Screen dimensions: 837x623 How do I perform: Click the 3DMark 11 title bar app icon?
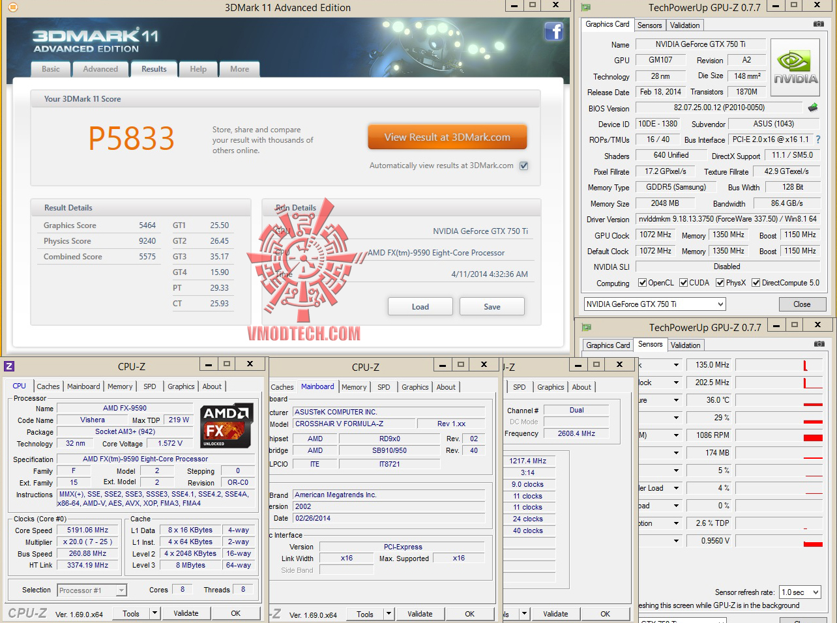tap(12, 7)
